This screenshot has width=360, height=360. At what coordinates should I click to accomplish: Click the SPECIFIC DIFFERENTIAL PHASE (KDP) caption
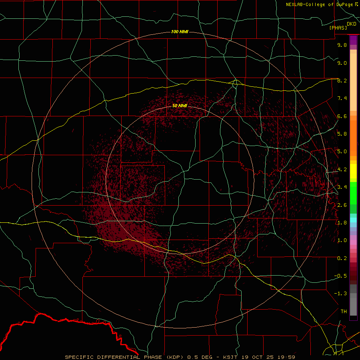[x=124, y=357]
